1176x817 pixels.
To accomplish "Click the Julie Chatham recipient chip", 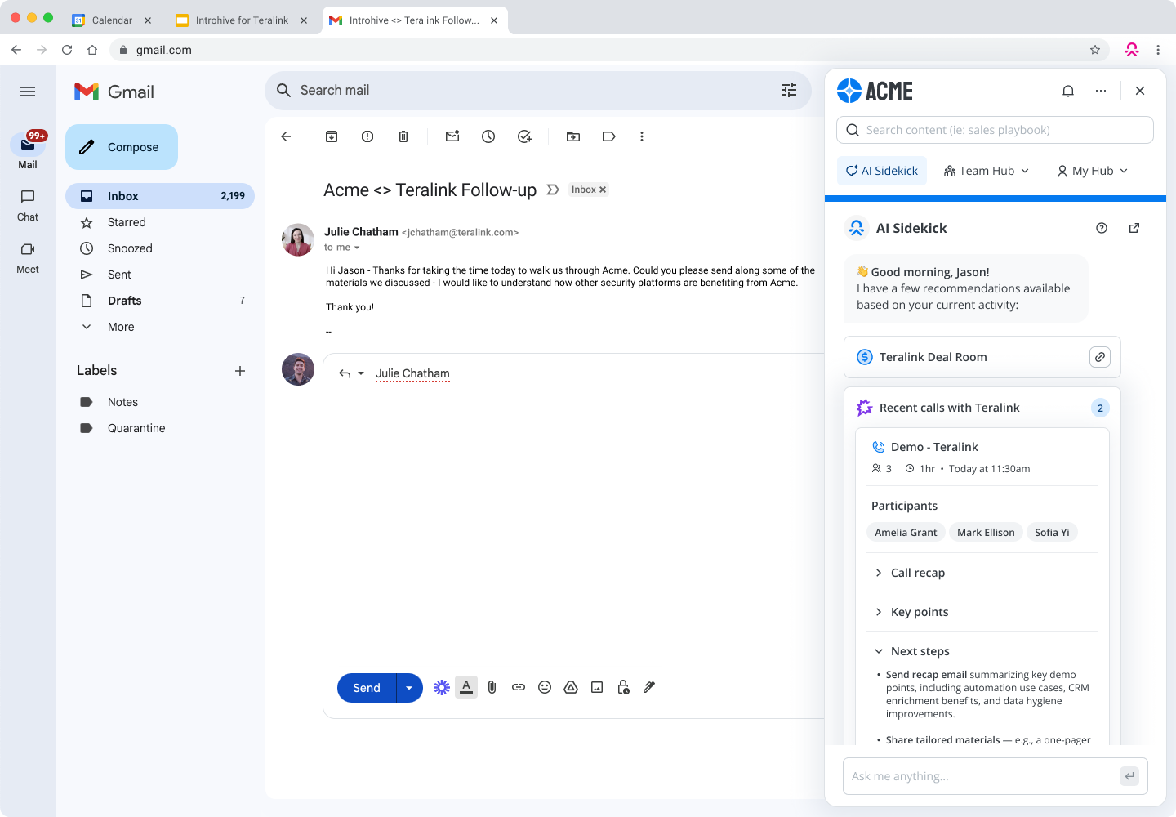I will 412,373.
